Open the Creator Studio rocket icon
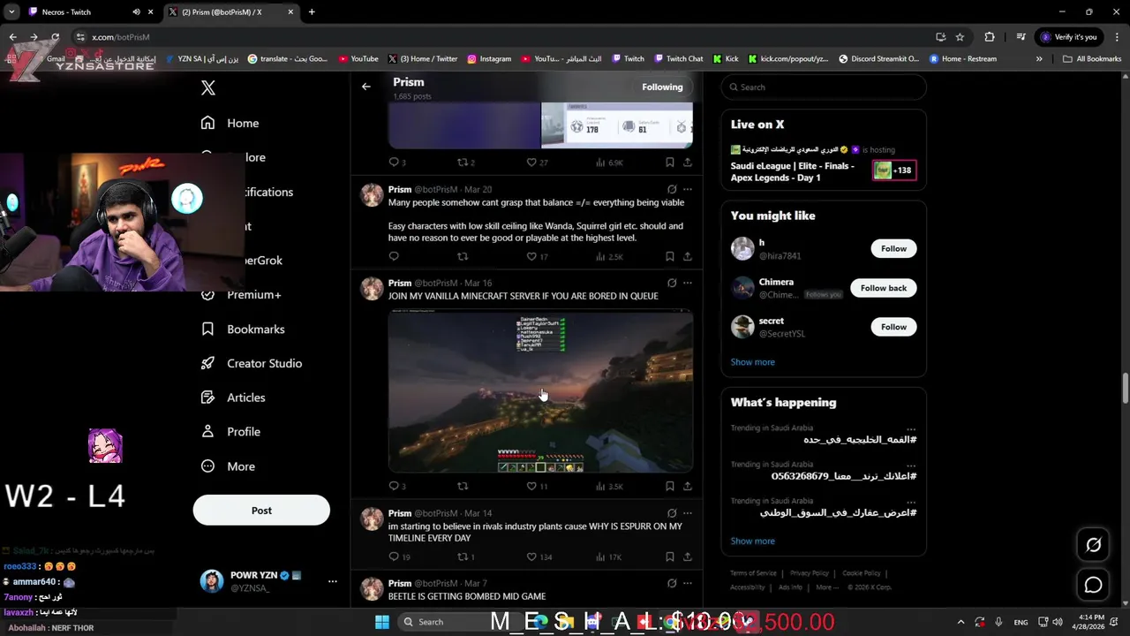1130x636 pixels. 207,363
